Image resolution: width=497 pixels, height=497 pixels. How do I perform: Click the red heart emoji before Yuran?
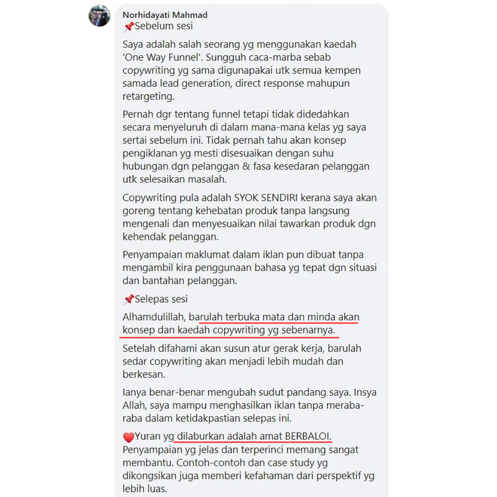point(129,437)
